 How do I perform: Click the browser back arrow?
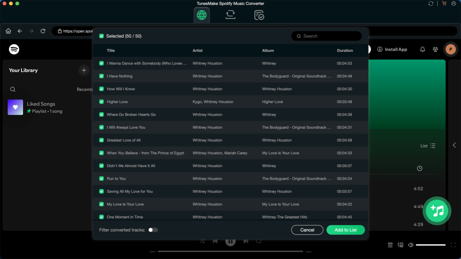click(x=20, y=31)
